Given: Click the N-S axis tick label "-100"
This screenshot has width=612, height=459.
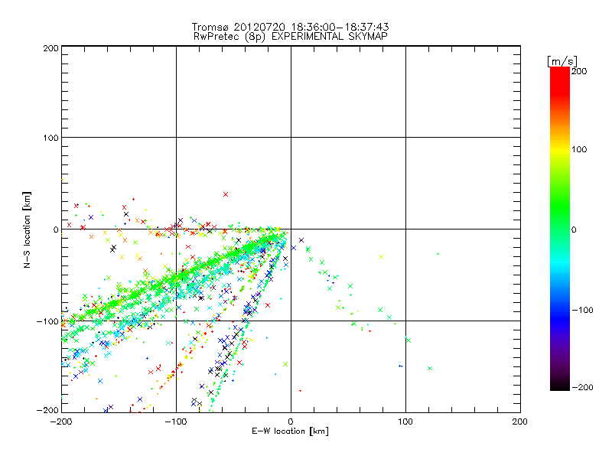Looking at the screenshot, I should [x=47, y=321].
